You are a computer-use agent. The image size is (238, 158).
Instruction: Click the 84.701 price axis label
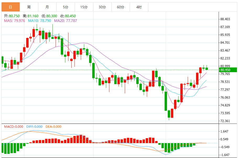pos(225,43)
